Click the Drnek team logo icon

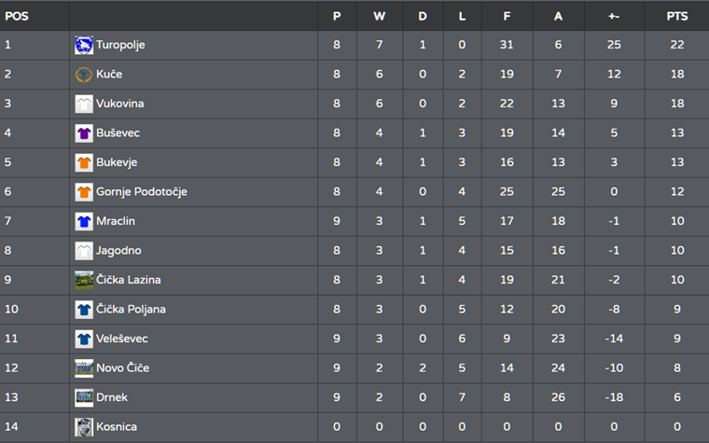(x=84, y=397)
